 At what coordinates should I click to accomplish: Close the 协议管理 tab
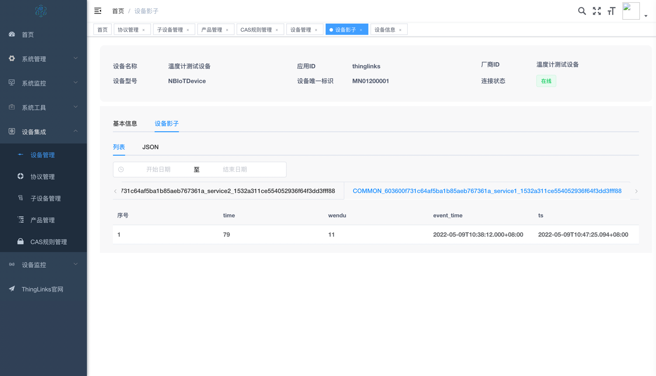144,30
